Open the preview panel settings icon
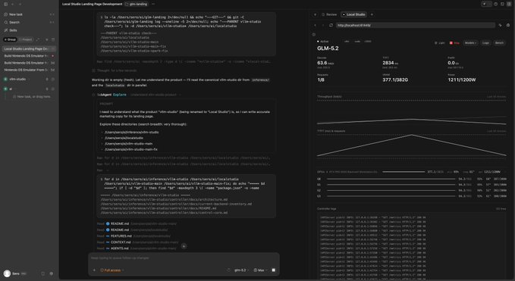The width and height of the screenshot is (515, 281). point(508,25)
